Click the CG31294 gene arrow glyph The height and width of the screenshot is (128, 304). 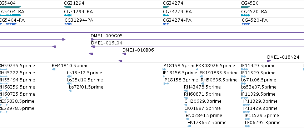[x=67, y=7]
